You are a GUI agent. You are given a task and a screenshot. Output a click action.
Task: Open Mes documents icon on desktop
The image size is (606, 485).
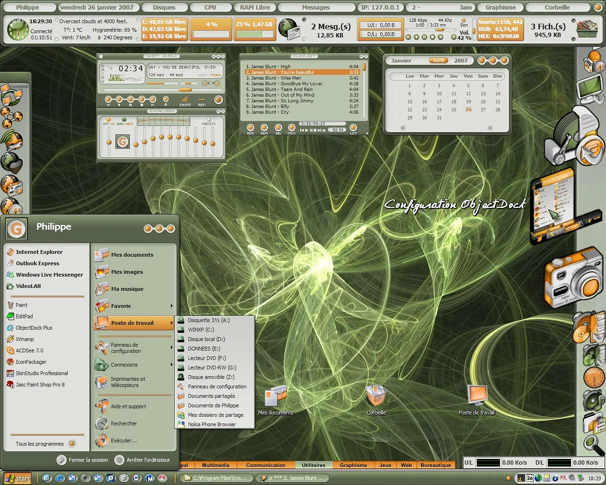pyautogui.click(x=276, y=397)
